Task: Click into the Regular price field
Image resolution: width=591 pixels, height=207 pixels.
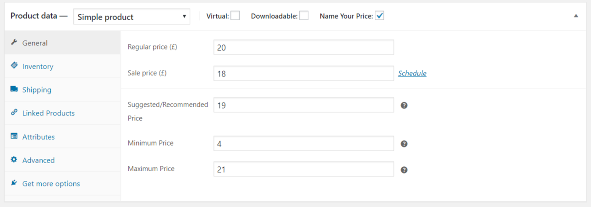Action: [x=303, y=48]
